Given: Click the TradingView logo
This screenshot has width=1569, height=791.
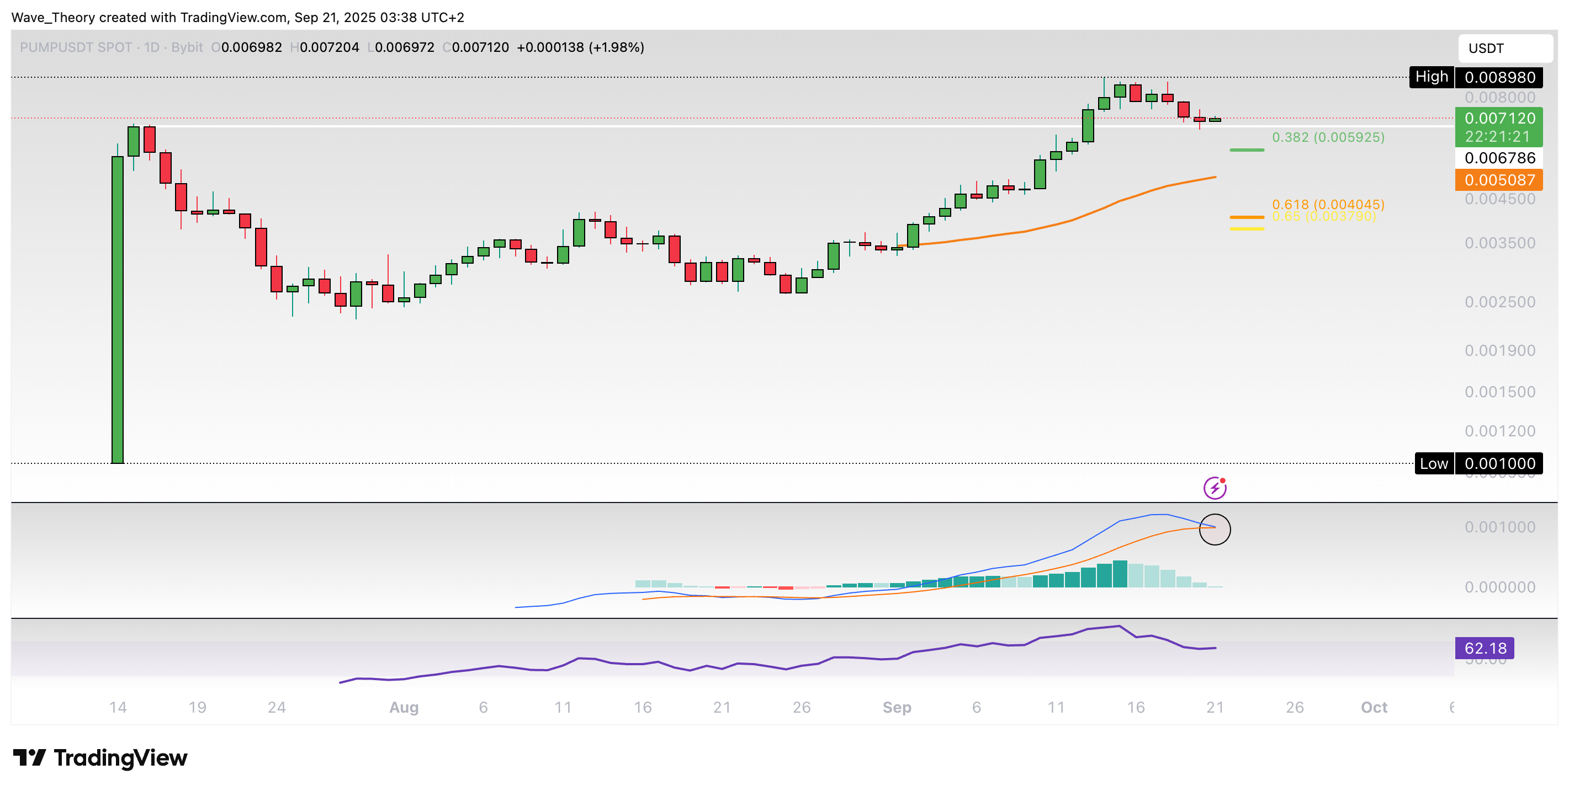Looking at the screenshot, I should point(100,758).
